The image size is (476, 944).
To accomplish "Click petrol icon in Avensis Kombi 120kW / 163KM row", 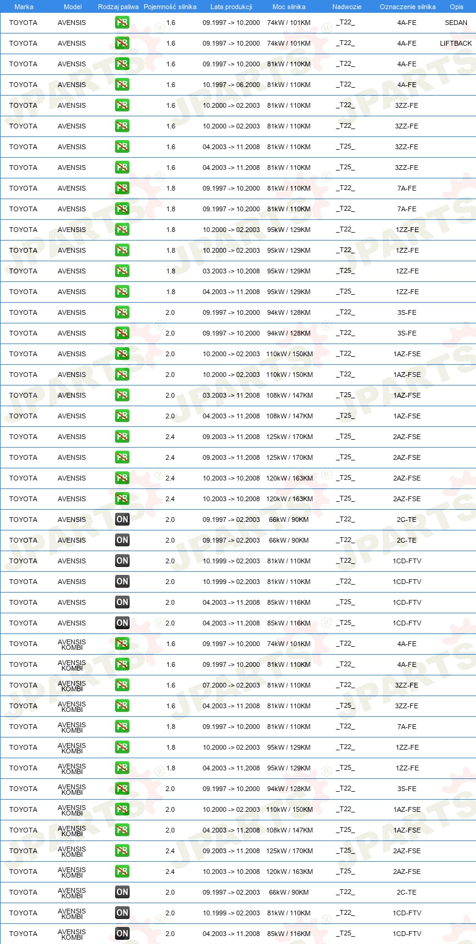I will (122, 872).
